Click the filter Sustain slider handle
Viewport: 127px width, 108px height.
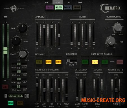point(86,44)
